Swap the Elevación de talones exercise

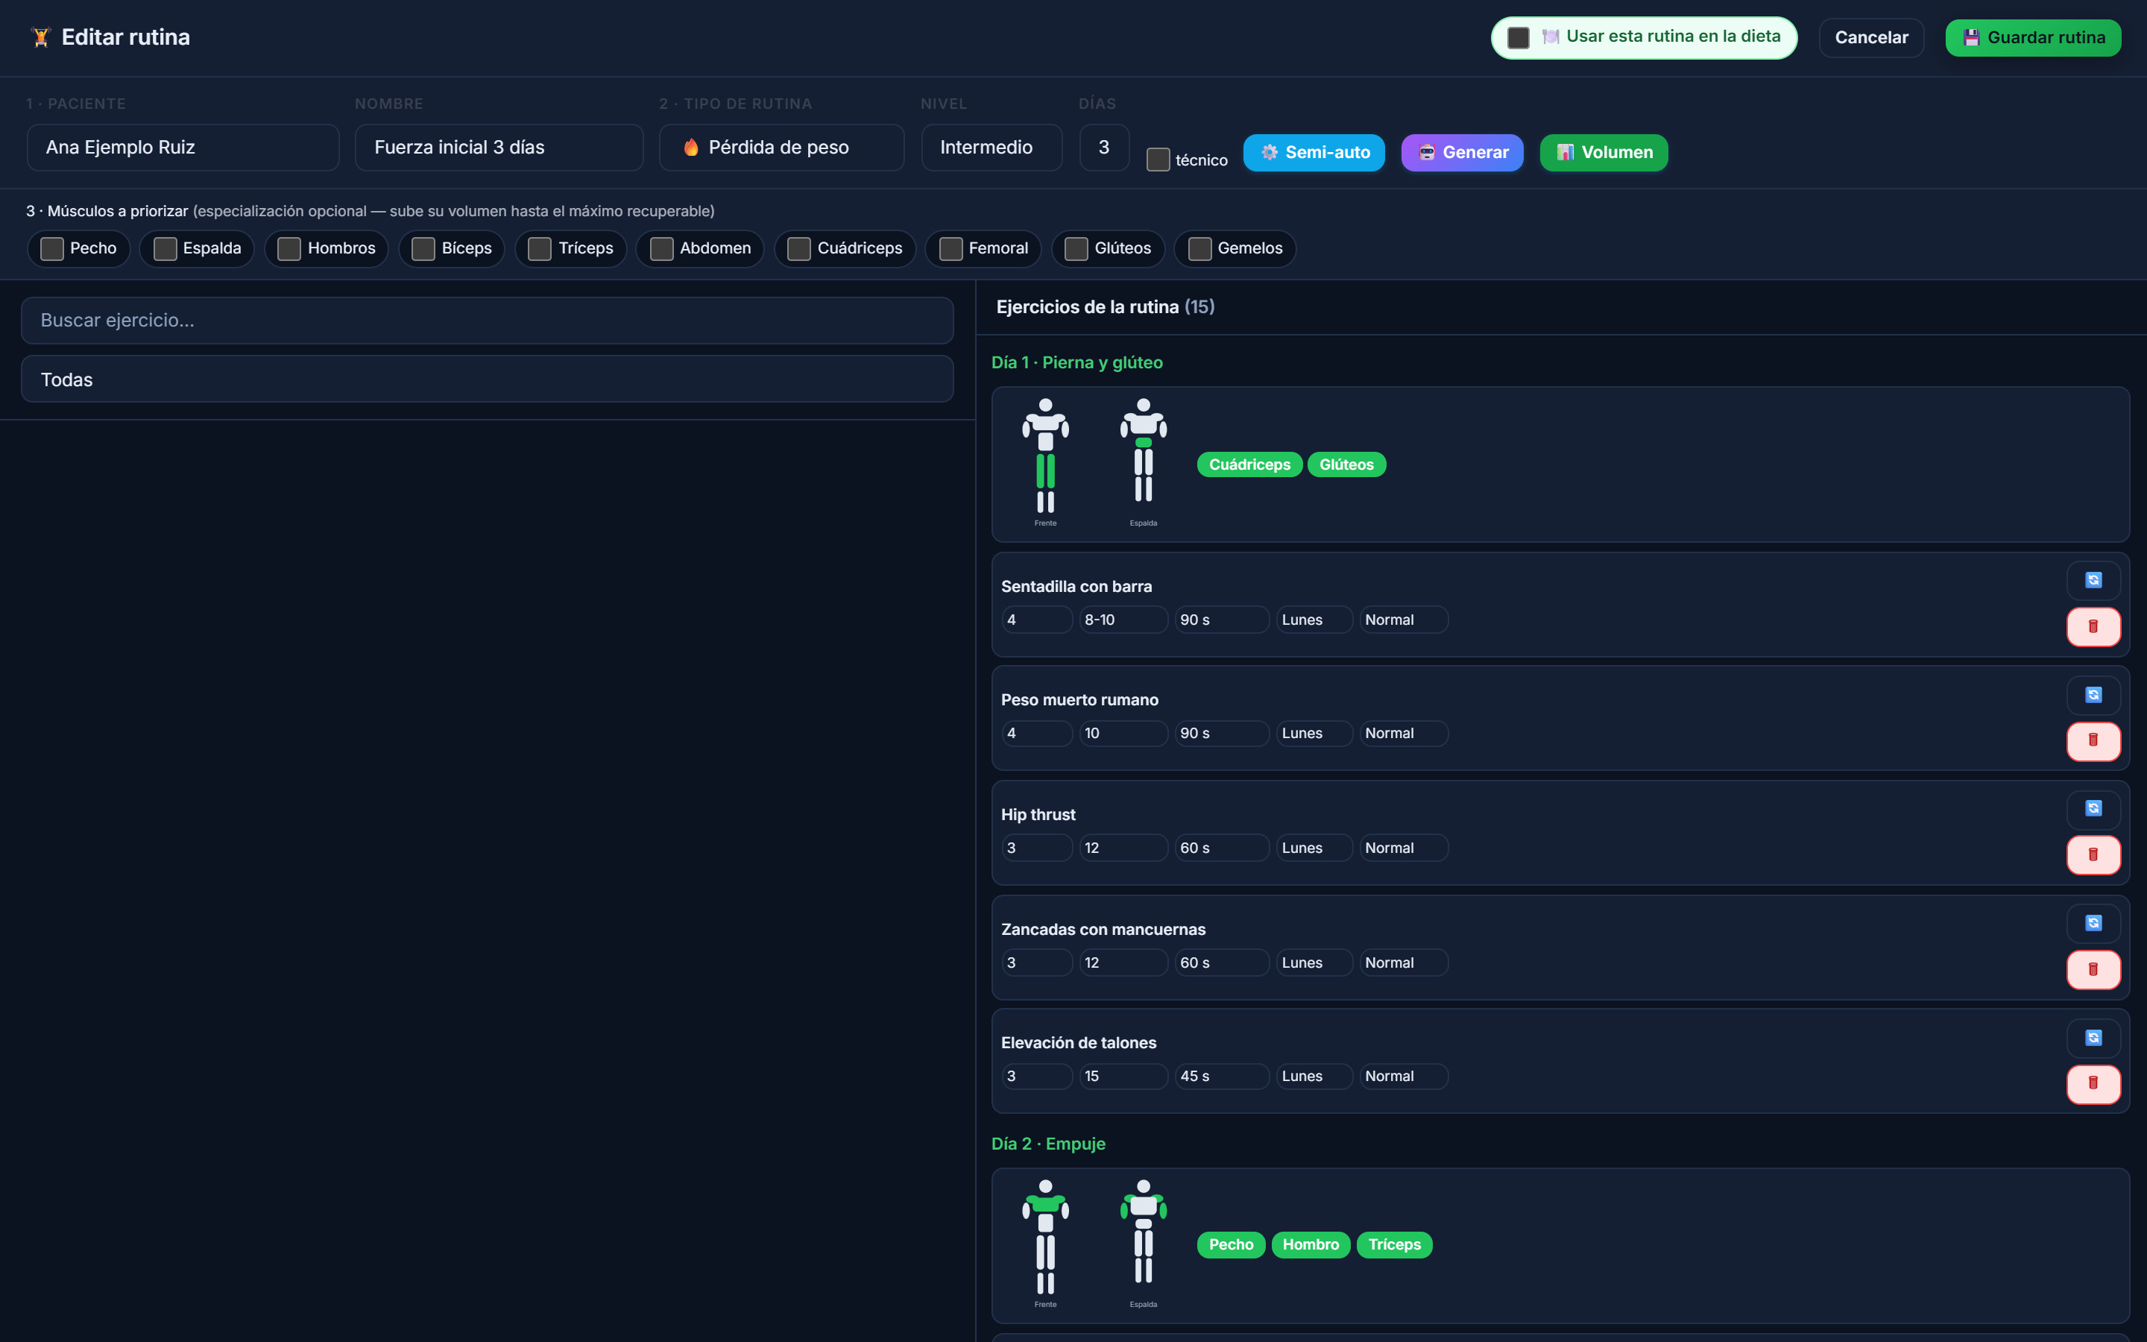pos(2093,1038)
